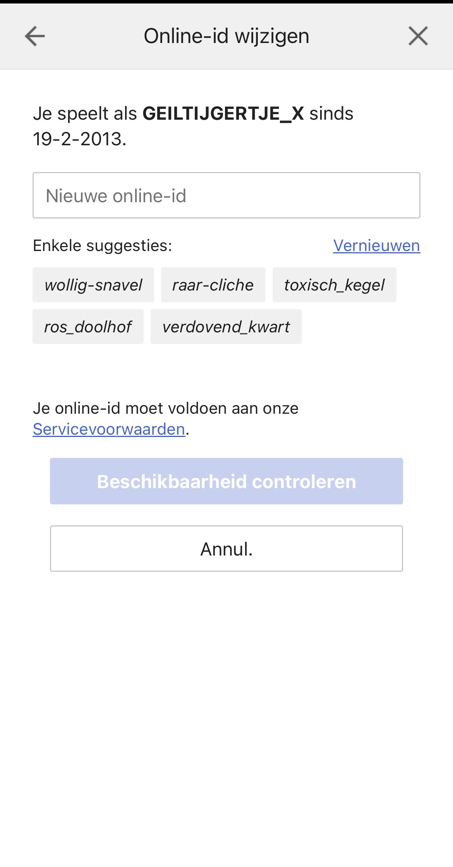Viewport: 453px width, 867px height.
Task: Tap the ros_doolhof suggestion chip
Action: pos(88,327)
